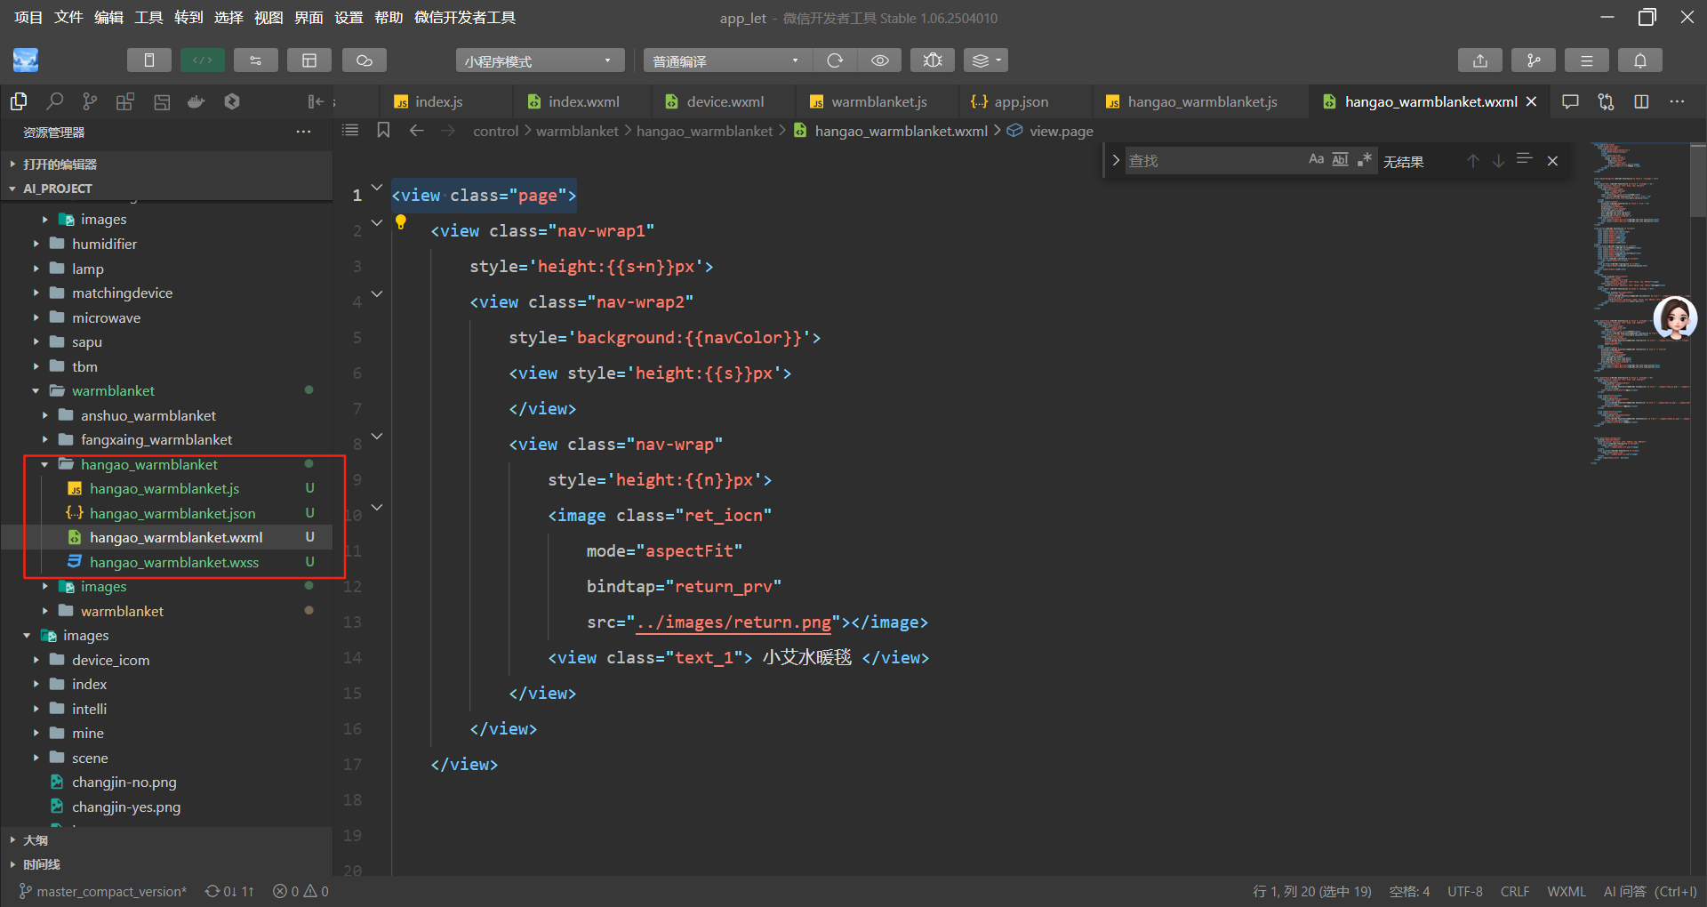Click the 查找 search input field
The height and width of the screenshot is (907, 1707).
tap(1209, 161)
